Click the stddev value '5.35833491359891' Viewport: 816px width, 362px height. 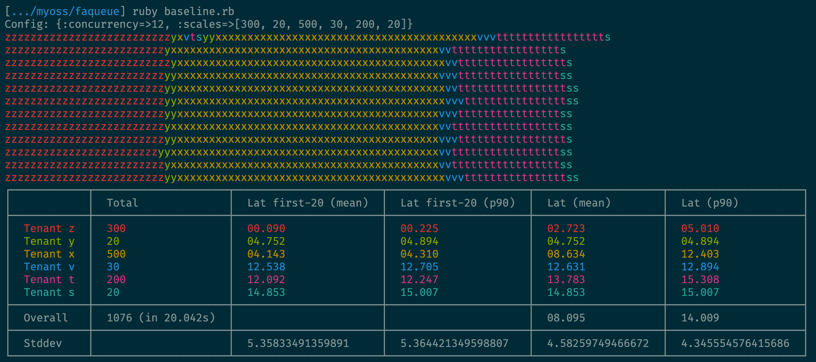click(298, 343)
